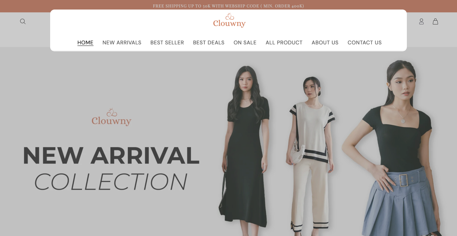Select BEST SELLER in navigation

point(167,43)
